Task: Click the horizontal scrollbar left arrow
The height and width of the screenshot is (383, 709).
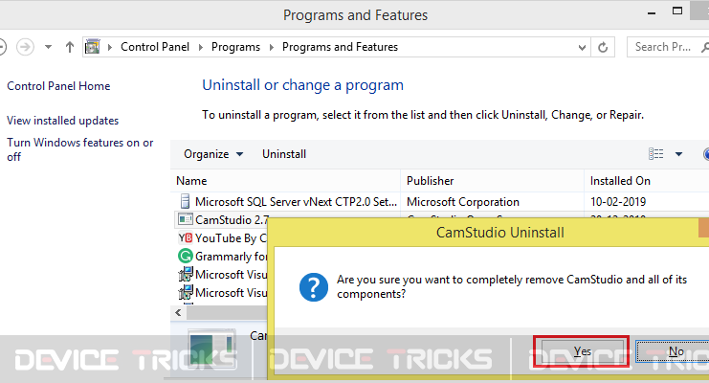Action: tap(179, 312)
